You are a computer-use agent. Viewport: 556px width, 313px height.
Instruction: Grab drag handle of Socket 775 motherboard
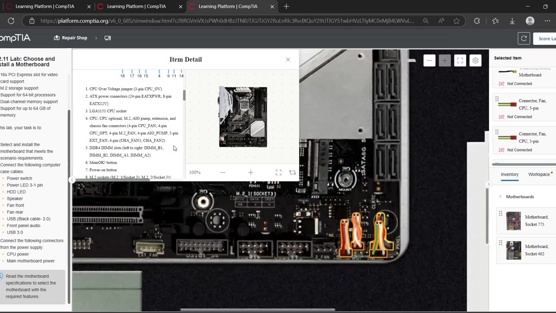(500, 213)
